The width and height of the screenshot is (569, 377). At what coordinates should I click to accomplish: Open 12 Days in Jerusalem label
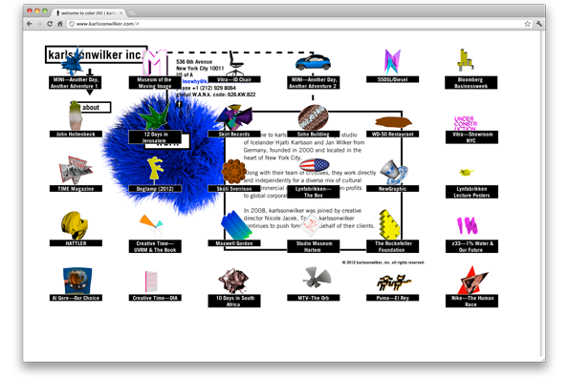point(155,137)
